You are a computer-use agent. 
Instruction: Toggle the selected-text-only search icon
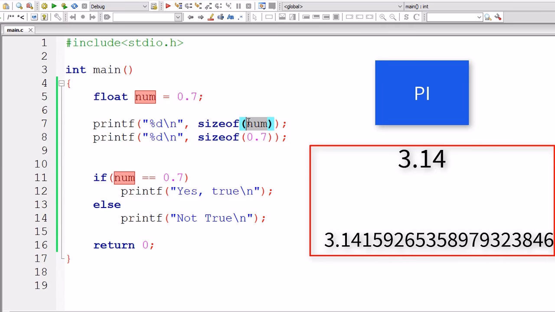(221, 17)
